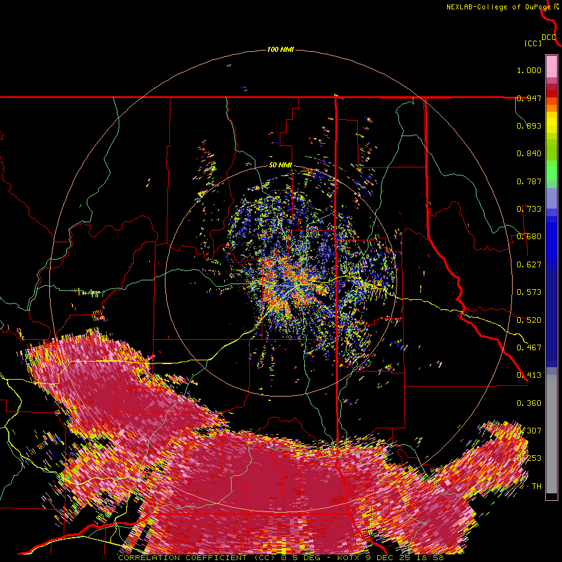Click the 50 NMI range ring label
This screenshot has width=562, height=562.
(280, 165)
